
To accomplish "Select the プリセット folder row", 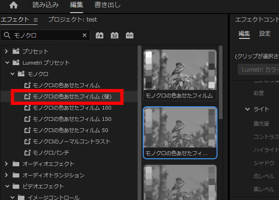I will (69, 51).
